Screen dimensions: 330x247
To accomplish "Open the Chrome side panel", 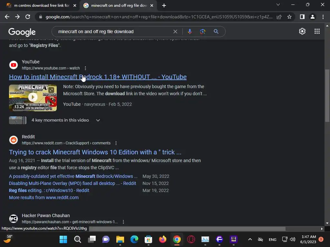I will point(302,17).
